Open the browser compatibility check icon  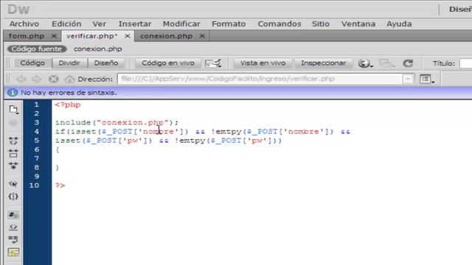(x=213, y=63)
